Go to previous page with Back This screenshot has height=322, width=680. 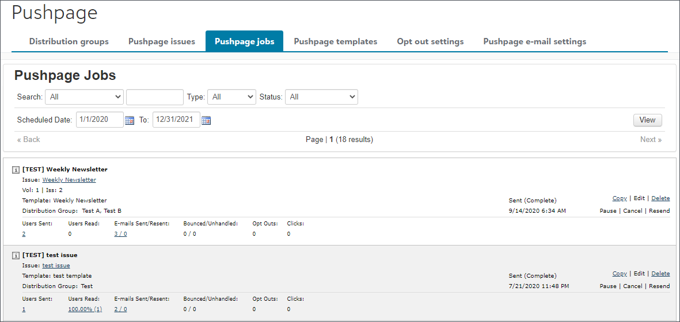(29, 139)
